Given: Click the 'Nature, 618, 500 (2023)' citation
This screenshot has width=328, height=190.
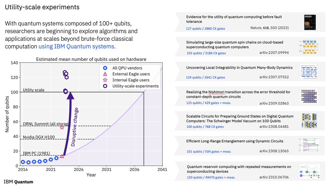Looking at the screenshot, I should pos(270,28).
